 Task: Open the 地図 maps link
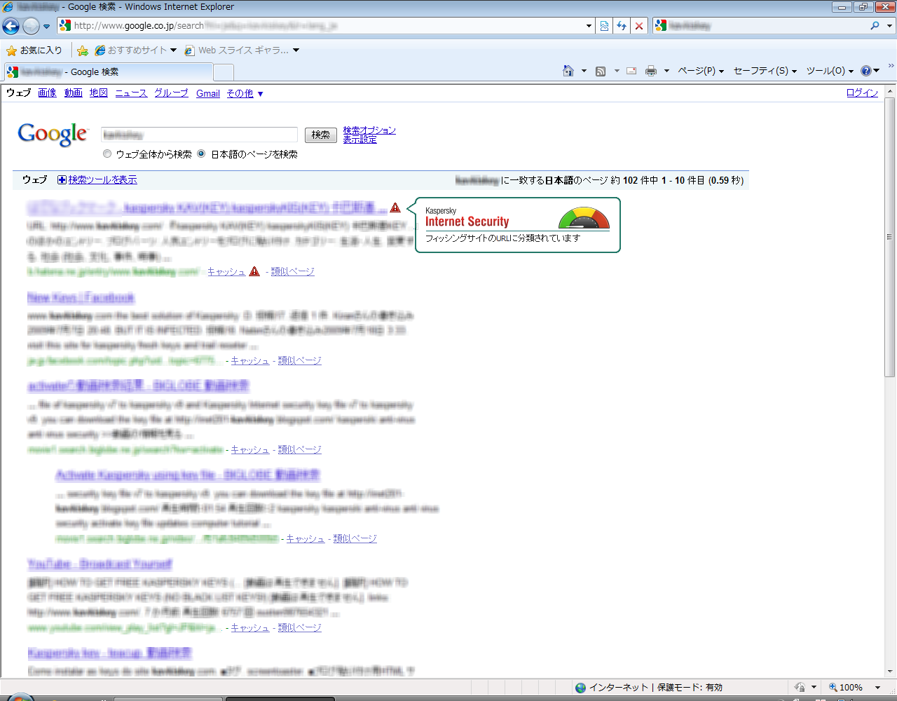click(x=99, y=93)
